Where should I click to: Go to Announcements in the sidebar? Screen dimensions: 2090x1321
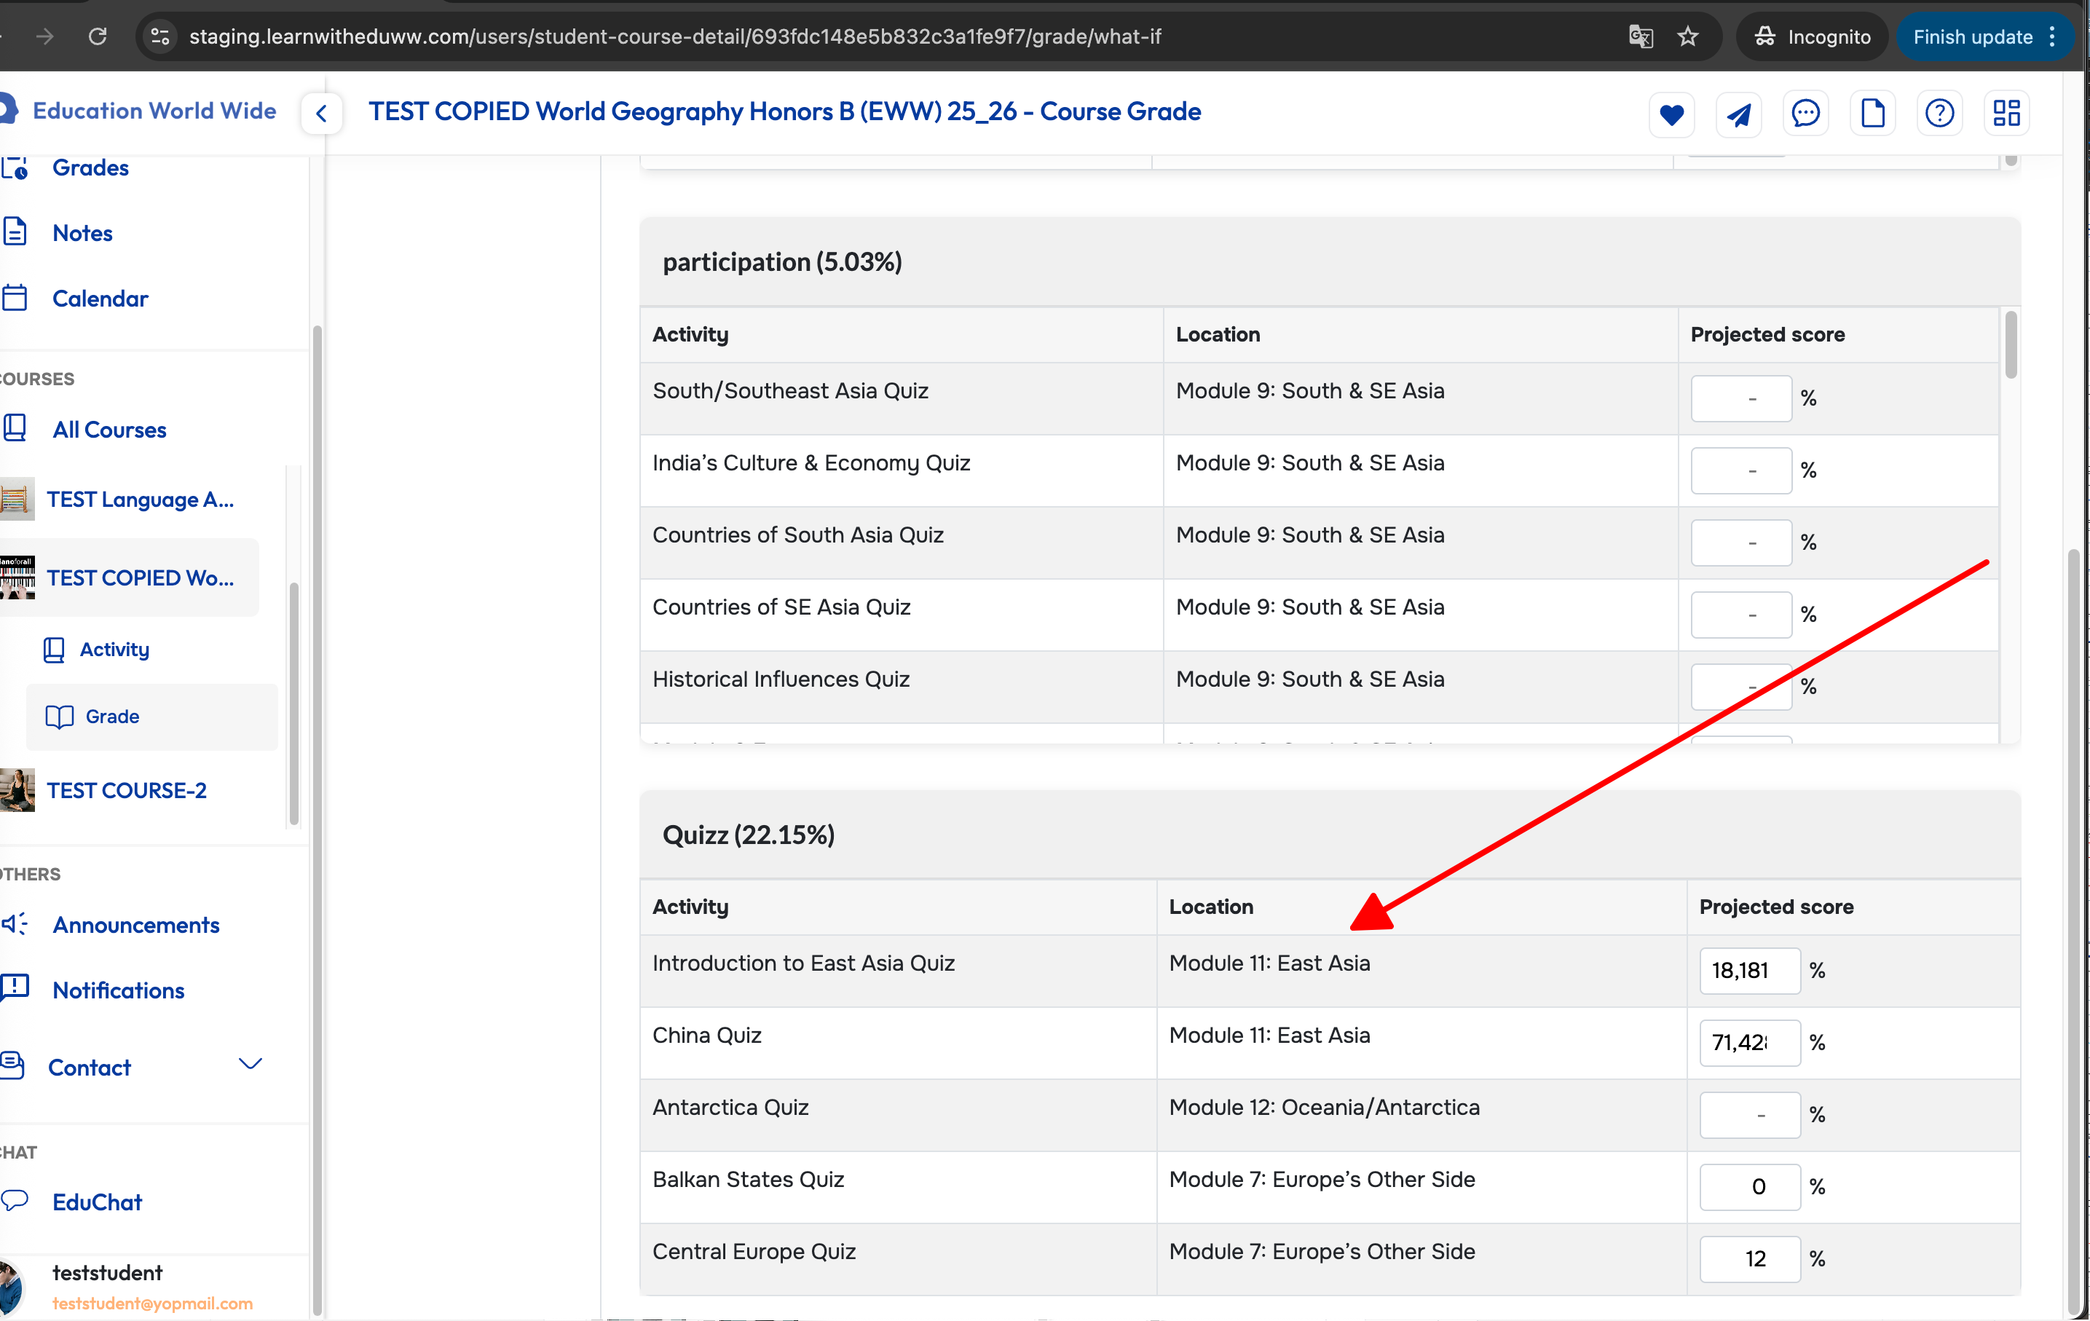click(135, 926)
